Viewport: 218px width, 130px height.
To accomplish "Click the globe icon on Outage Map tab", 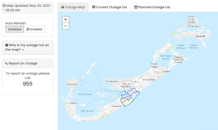I will point(62,7).
